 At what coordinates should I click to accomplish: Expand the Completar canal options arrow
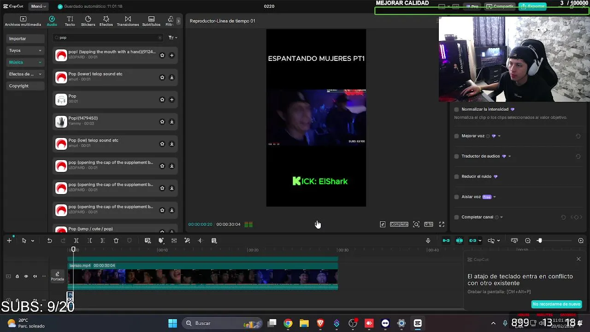(501, 217)
